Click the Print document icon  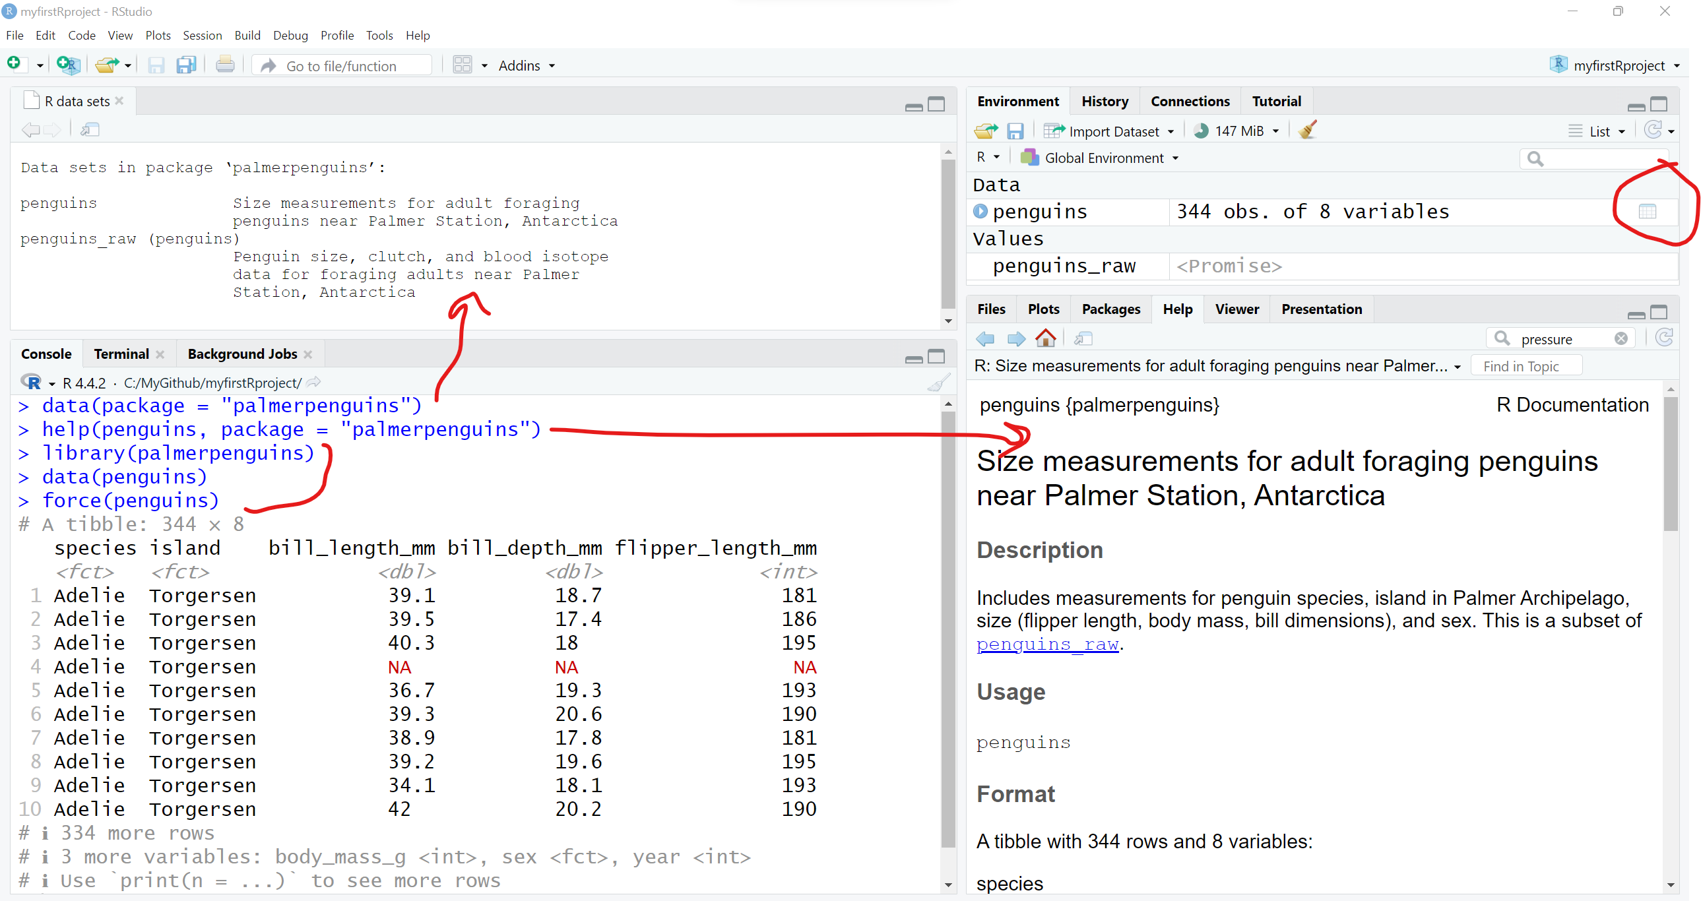point(224,65)
